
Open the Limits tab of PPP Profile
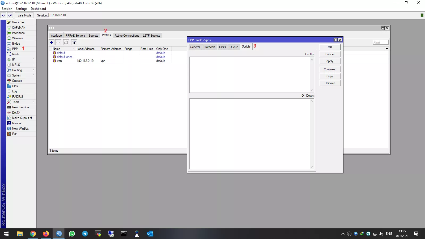coord(222,47)
